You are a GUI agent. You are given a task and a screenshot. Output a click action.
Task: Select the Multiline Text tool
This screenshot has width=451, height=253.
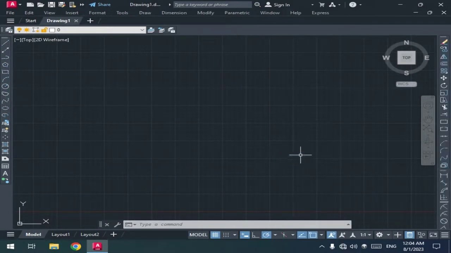pos(5,173)
